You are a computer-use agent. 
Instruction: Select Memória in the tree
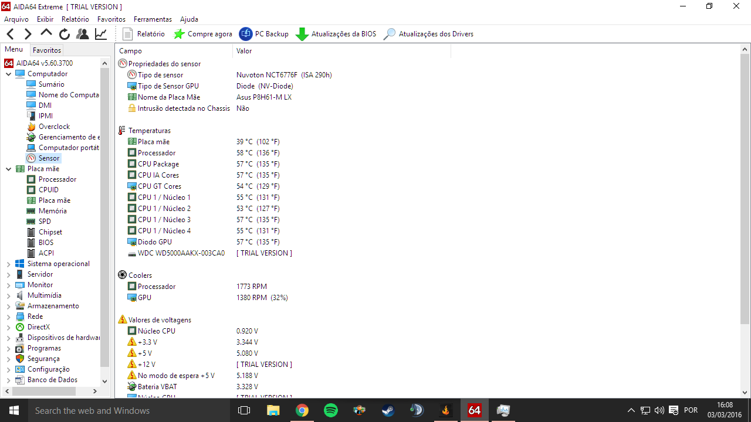(x=46, y=211)
